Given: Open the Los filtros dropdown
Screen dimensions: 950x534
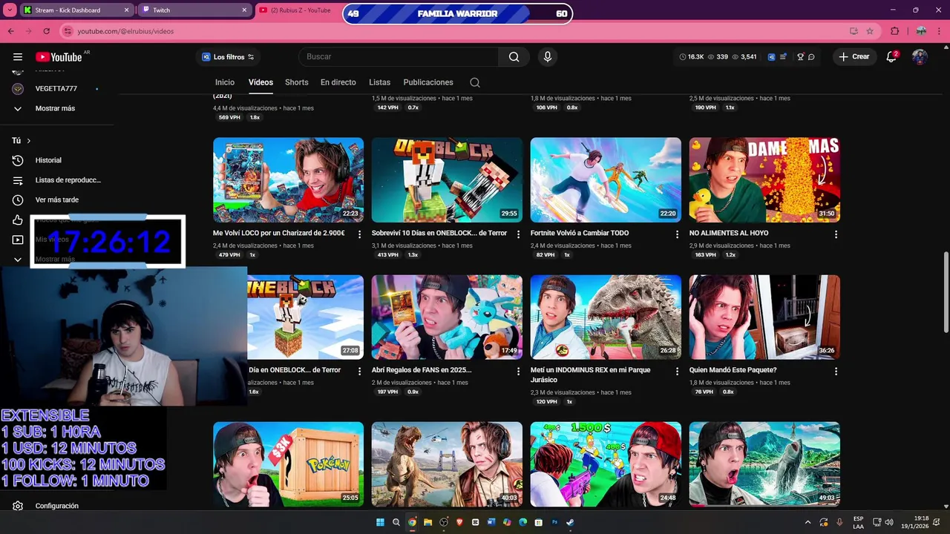Looking at the screenshot, I should click(229, 57).
